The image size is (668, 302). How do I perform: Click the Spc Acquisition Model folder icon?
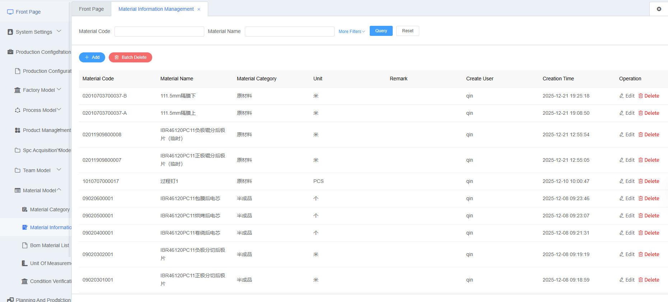point(17,150)
